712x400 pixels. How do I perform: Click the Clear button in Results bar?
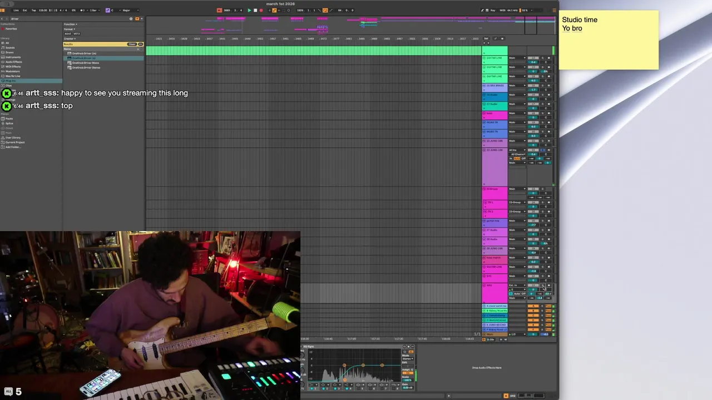coord(132,44)
